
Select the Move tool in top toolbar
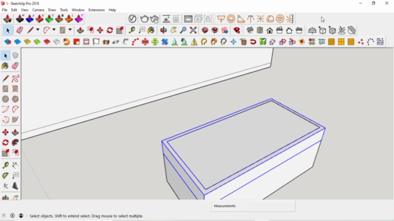(x=100, y=30)
